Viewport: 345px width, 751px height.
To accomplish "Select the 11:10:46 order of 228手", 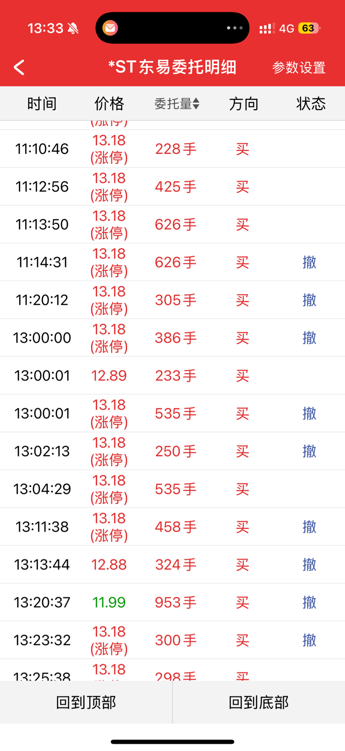I will coord(172,149).
